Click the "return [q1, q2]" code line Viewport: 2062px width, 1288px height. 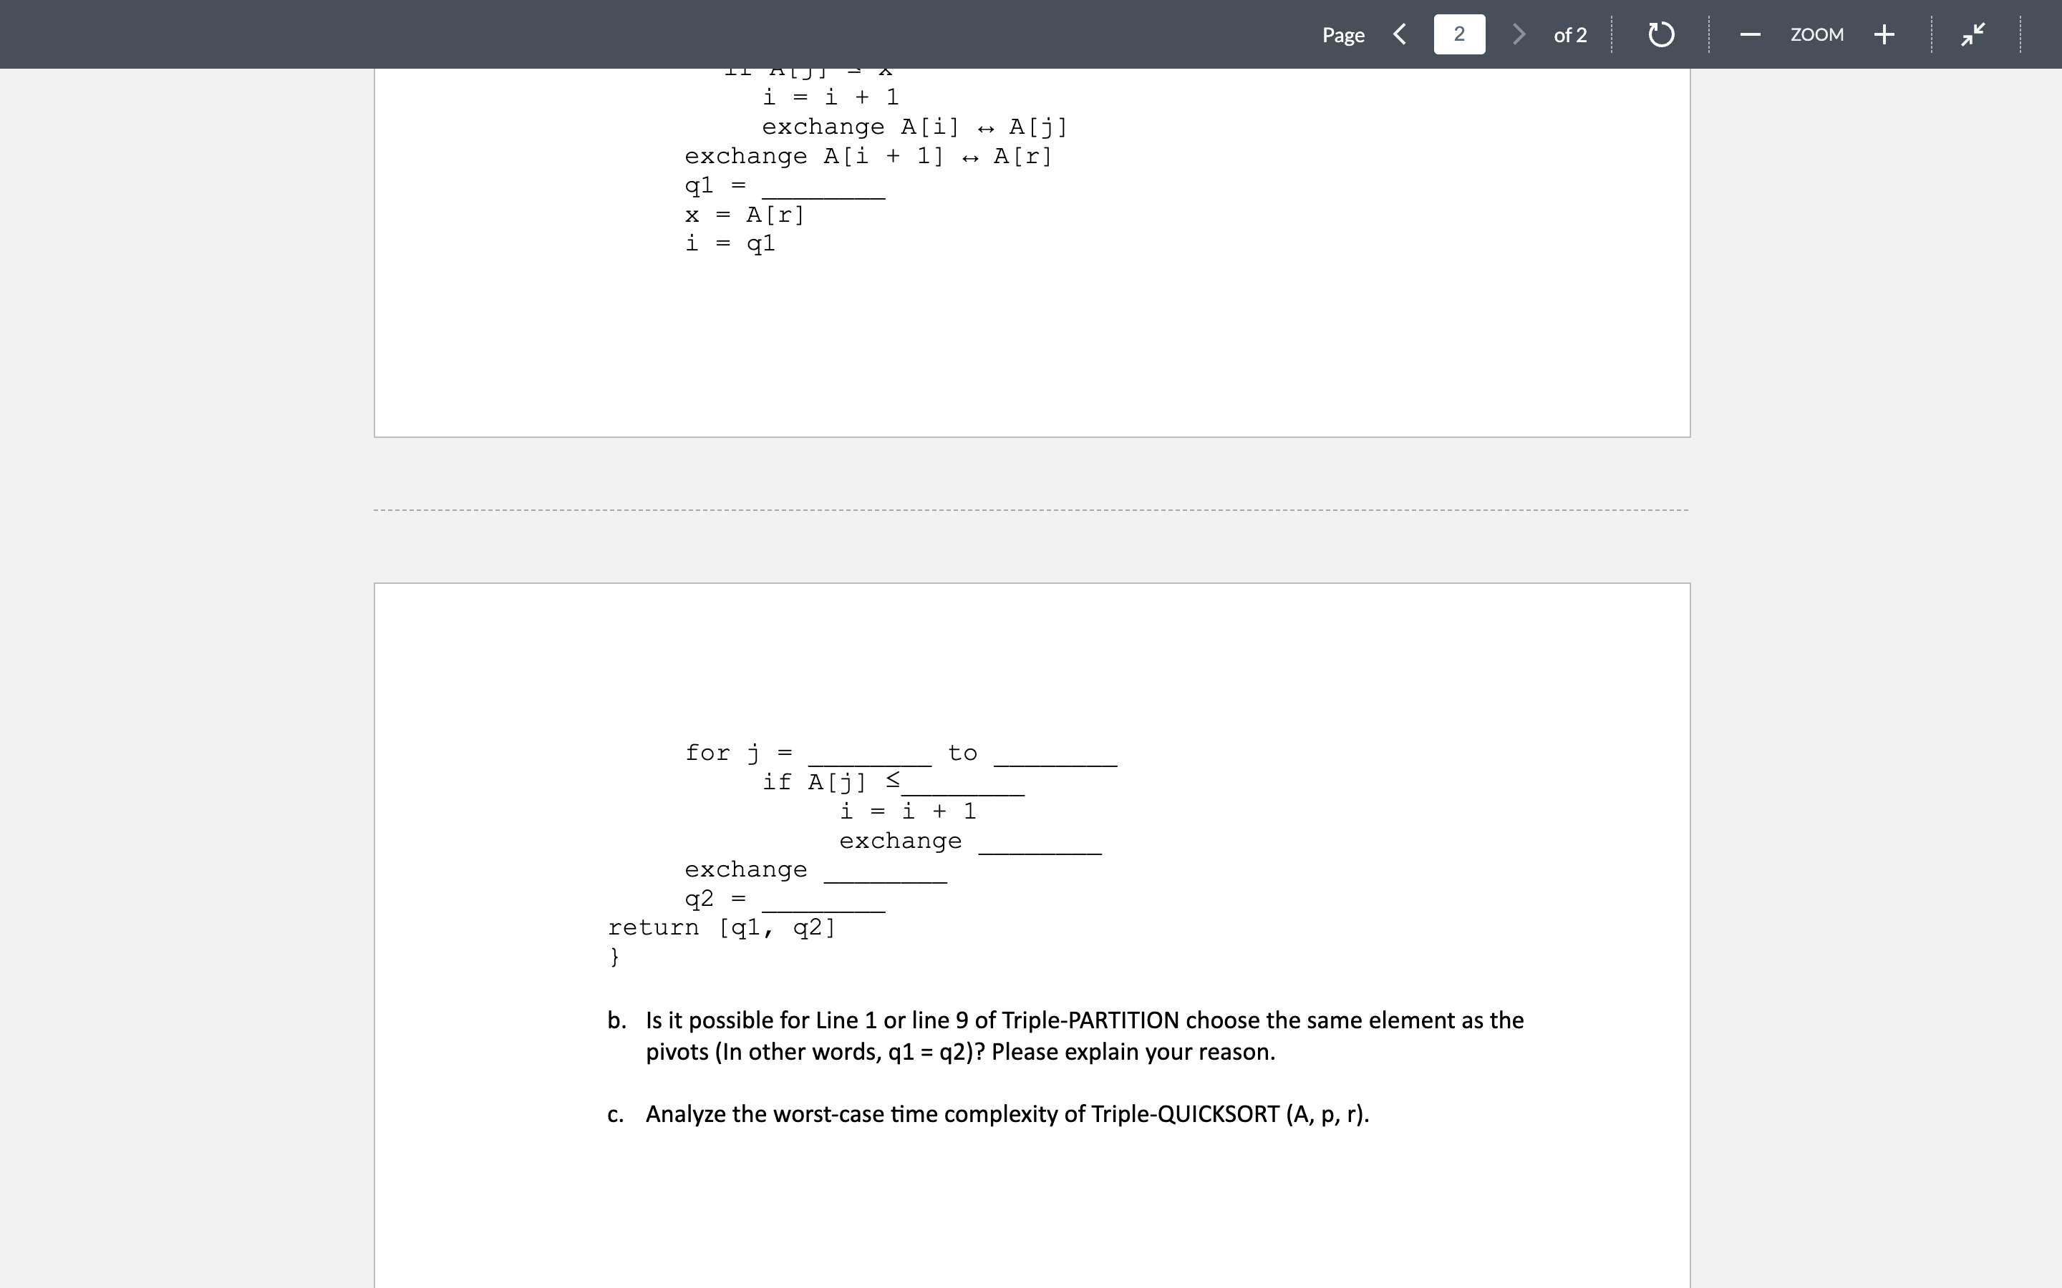[722, 927]
